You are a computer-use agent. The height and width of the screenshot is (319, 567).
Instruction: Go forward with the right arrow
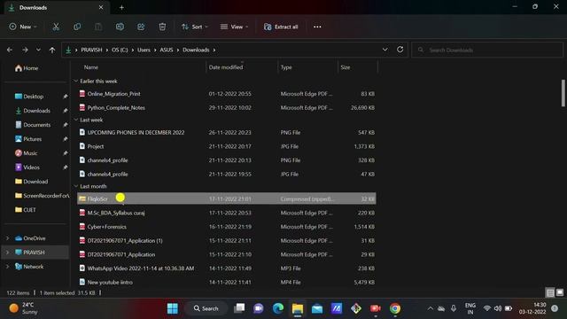tap(25, 50)
